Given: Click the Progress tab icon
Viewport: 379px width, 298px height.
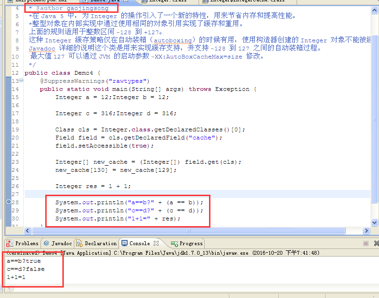Looking at the screenshot, I should tap(174, 244).
